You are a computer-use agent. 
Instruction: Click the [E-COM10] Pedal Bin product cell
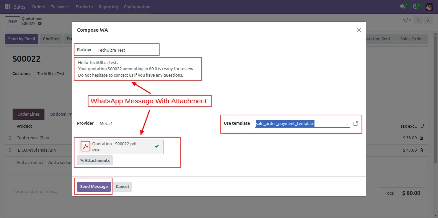coord(36,150)
